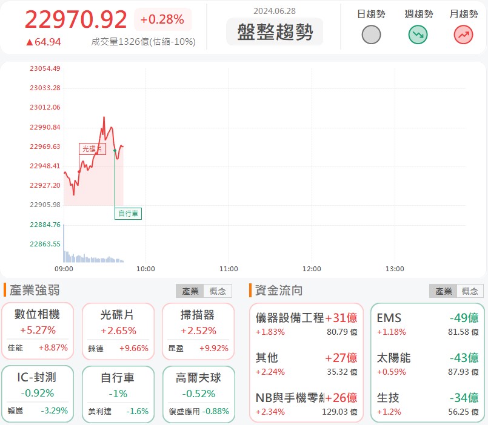Select the 產業 tab in 產業強弱
The width and height of the screenshot is (488, 425).
[190, 291]
